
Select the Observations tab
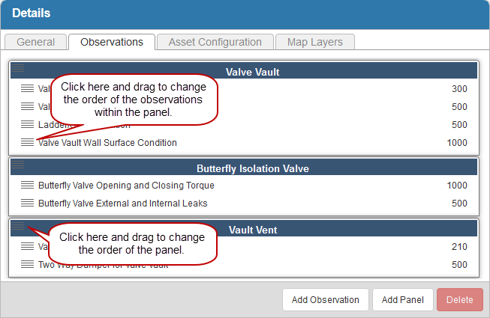click(x=112, y=42)
